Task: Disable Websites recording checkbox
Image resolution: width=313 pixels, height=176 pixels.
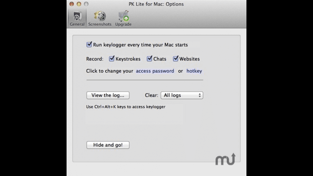Action: pyautogui.click(x=176, y=59)
